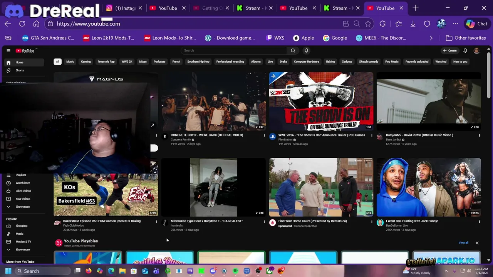Open Spotify from the taskbar
Image resolution: width=493 pixels, height=277 pixels.
(235, 271)
